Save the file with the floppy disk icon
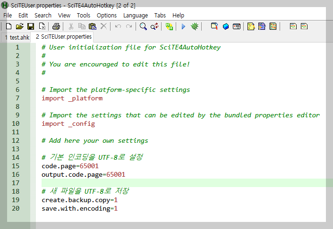 coord(31,26)
